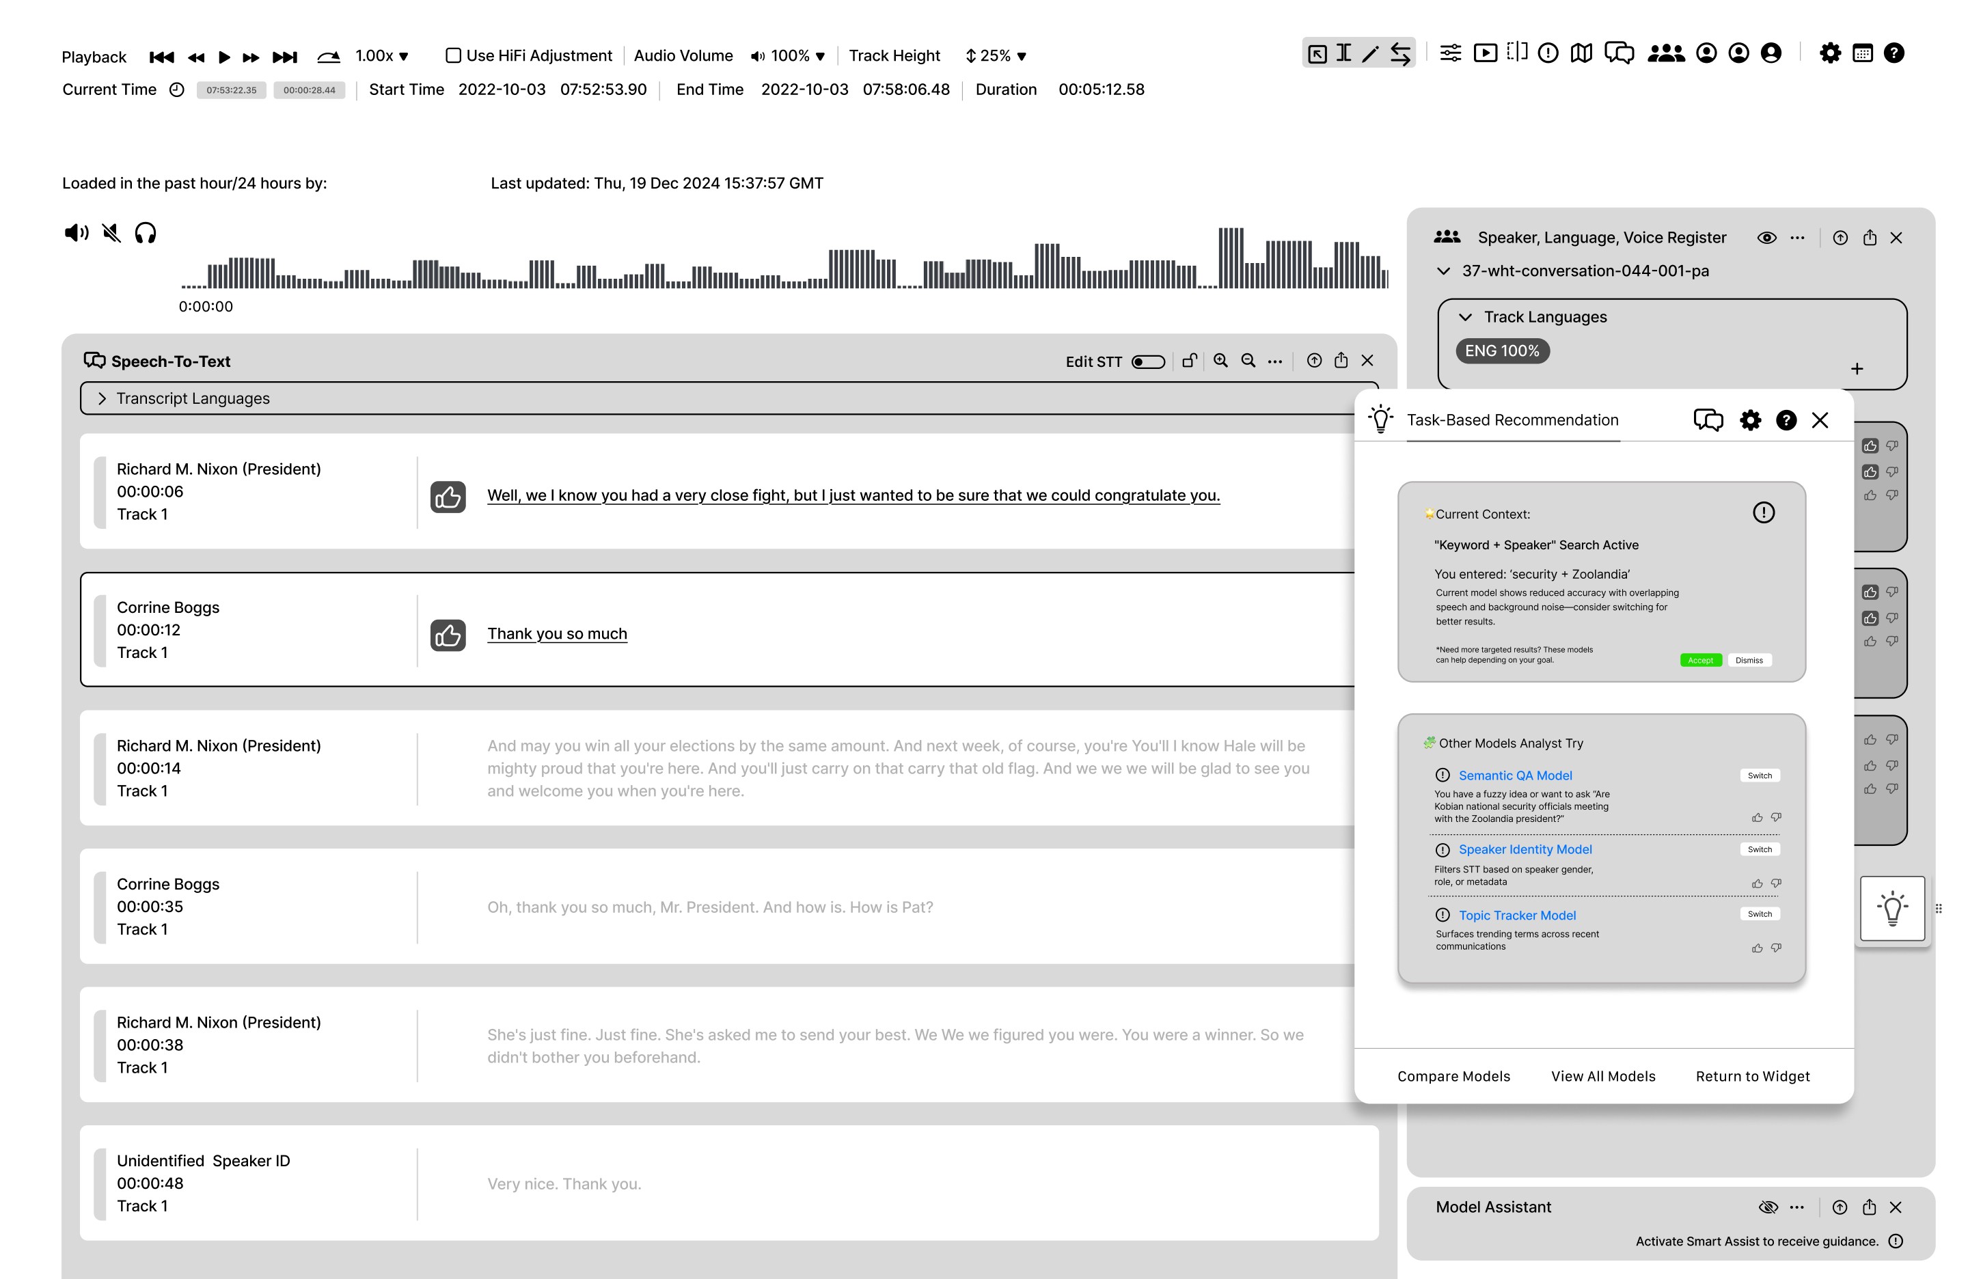Open the Semantic QA Model link

pos(1515,775)
